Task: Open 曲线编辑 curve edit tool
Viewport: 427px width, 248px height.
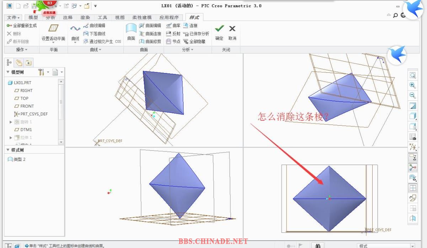Action: [94, 26]
